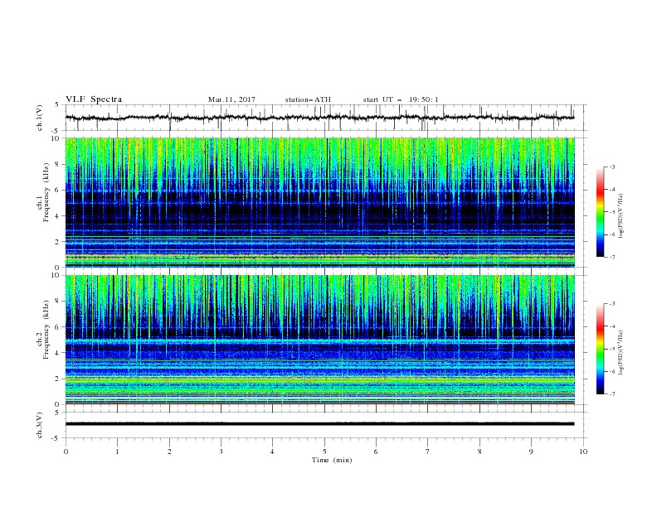Click the time axis tick label "2"
This screenshot has width=657, height=507.
(169, 451)
